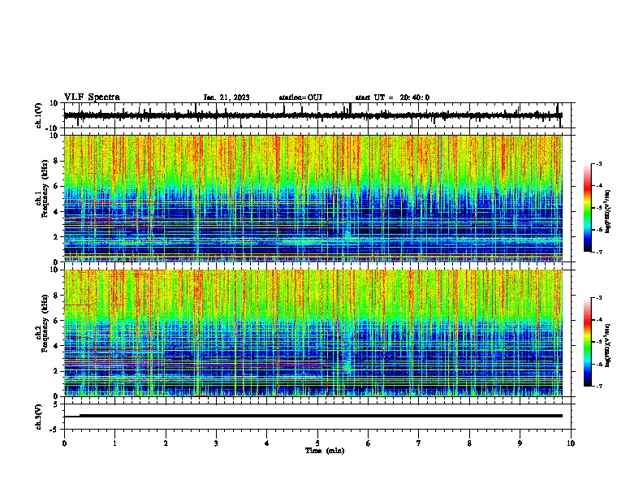The height and width of the screenshot is (497, 643).
Task: Click tick label "6" on the Time axis
Action: point(368,443)
